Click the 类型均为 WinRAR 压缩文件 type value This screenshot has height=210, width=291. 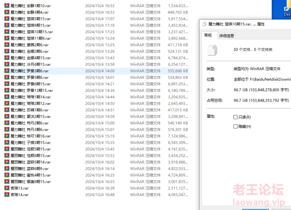click(257, 69)
